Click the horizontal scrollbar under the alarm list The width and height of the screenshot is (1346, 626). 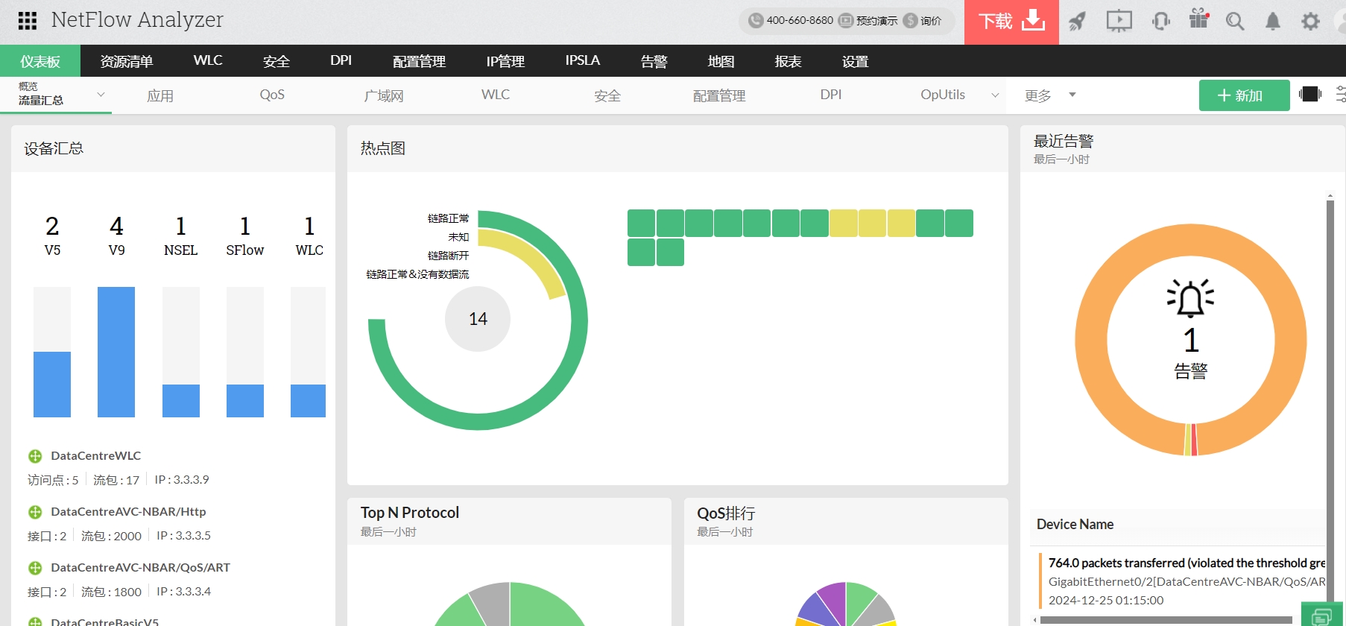click(x=1166, y=620)
